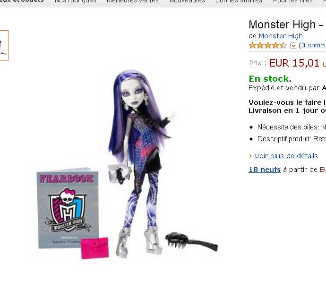Click the orange arrow beside Voir plus
Screen dimensions: 326x290
pyautogui.click(x=250, y=156)
